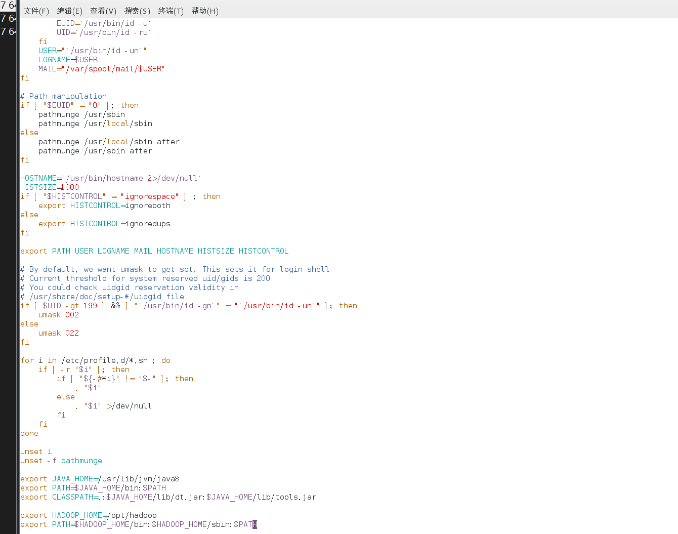Click the 'HISTSIZE=1000' line
This screenshot has width=678, height=534.
click(x=50, y=187)
